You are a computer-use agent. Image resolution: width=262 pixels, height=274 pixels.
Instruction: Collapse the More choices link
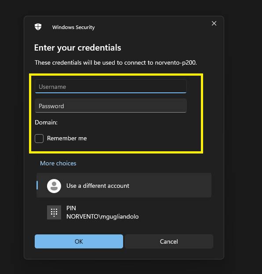pos(58,163)
